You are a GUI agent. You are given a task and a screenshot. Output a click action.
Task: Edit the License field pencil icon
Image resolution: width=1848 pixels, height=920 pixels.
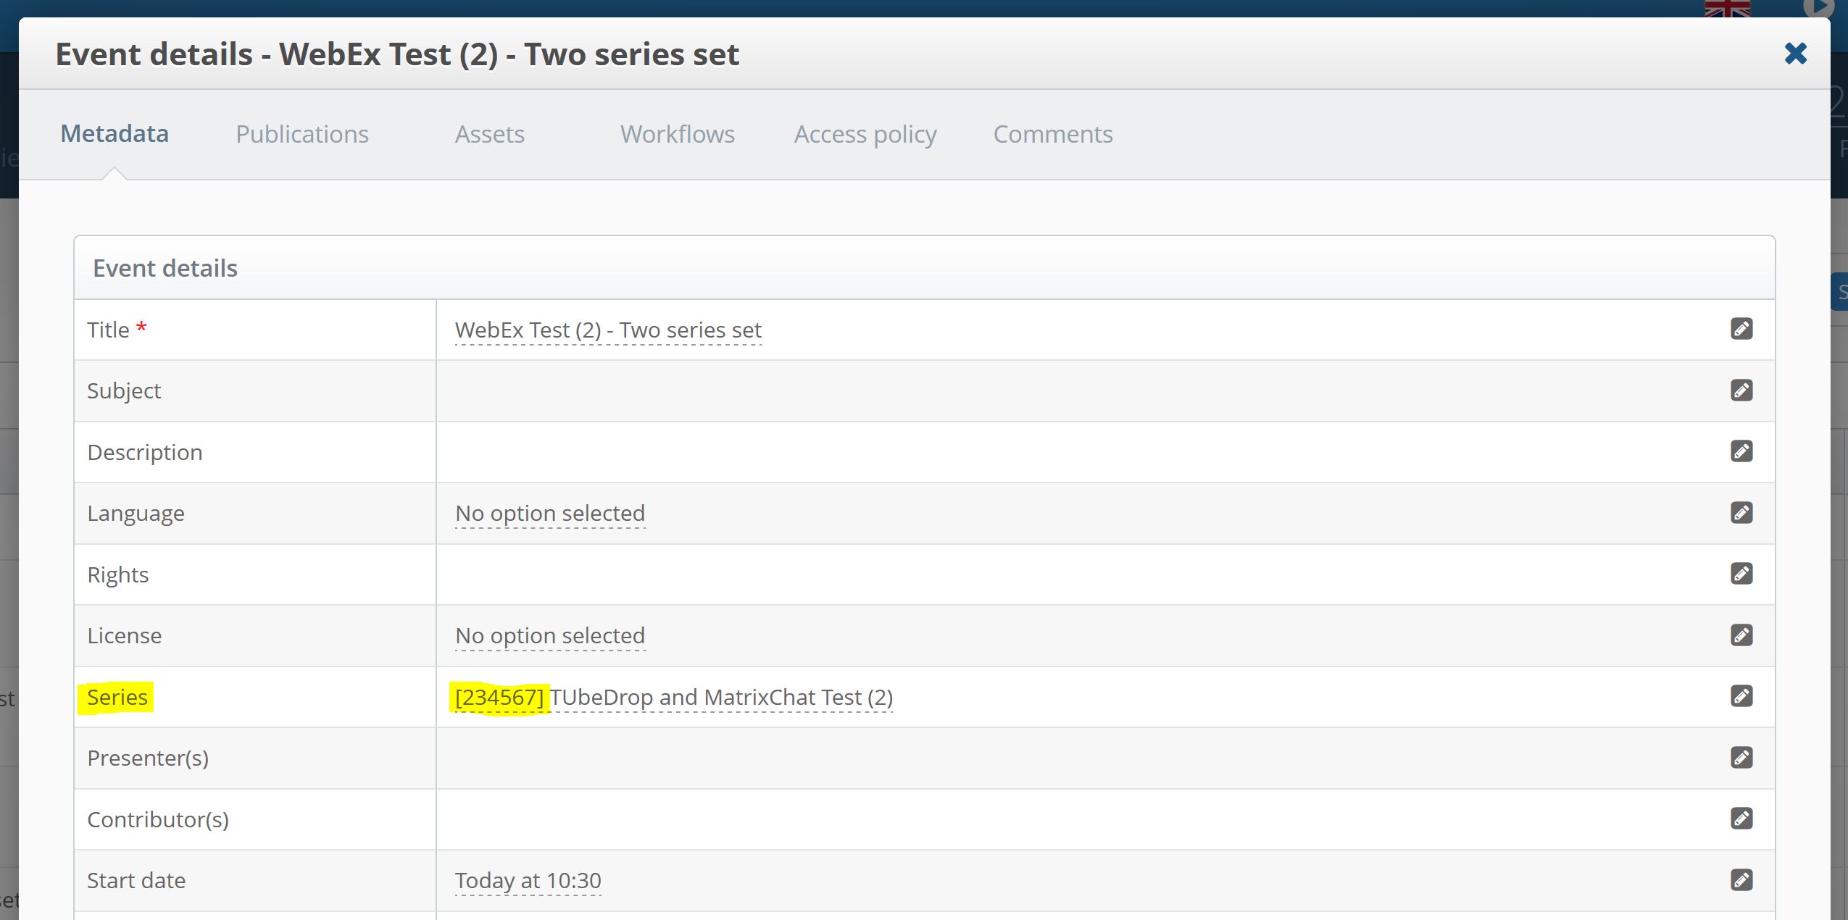pos(1741,635)
